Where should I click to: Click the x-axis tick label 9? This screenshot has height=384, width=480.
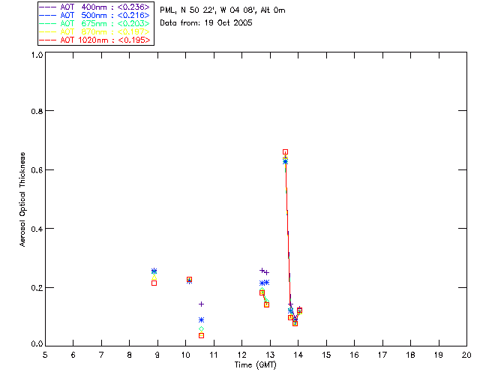click(157, 355)
